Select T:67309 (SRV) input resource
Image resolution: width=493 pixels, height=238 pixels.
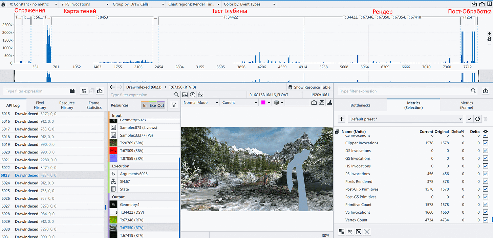click(145, 150)
